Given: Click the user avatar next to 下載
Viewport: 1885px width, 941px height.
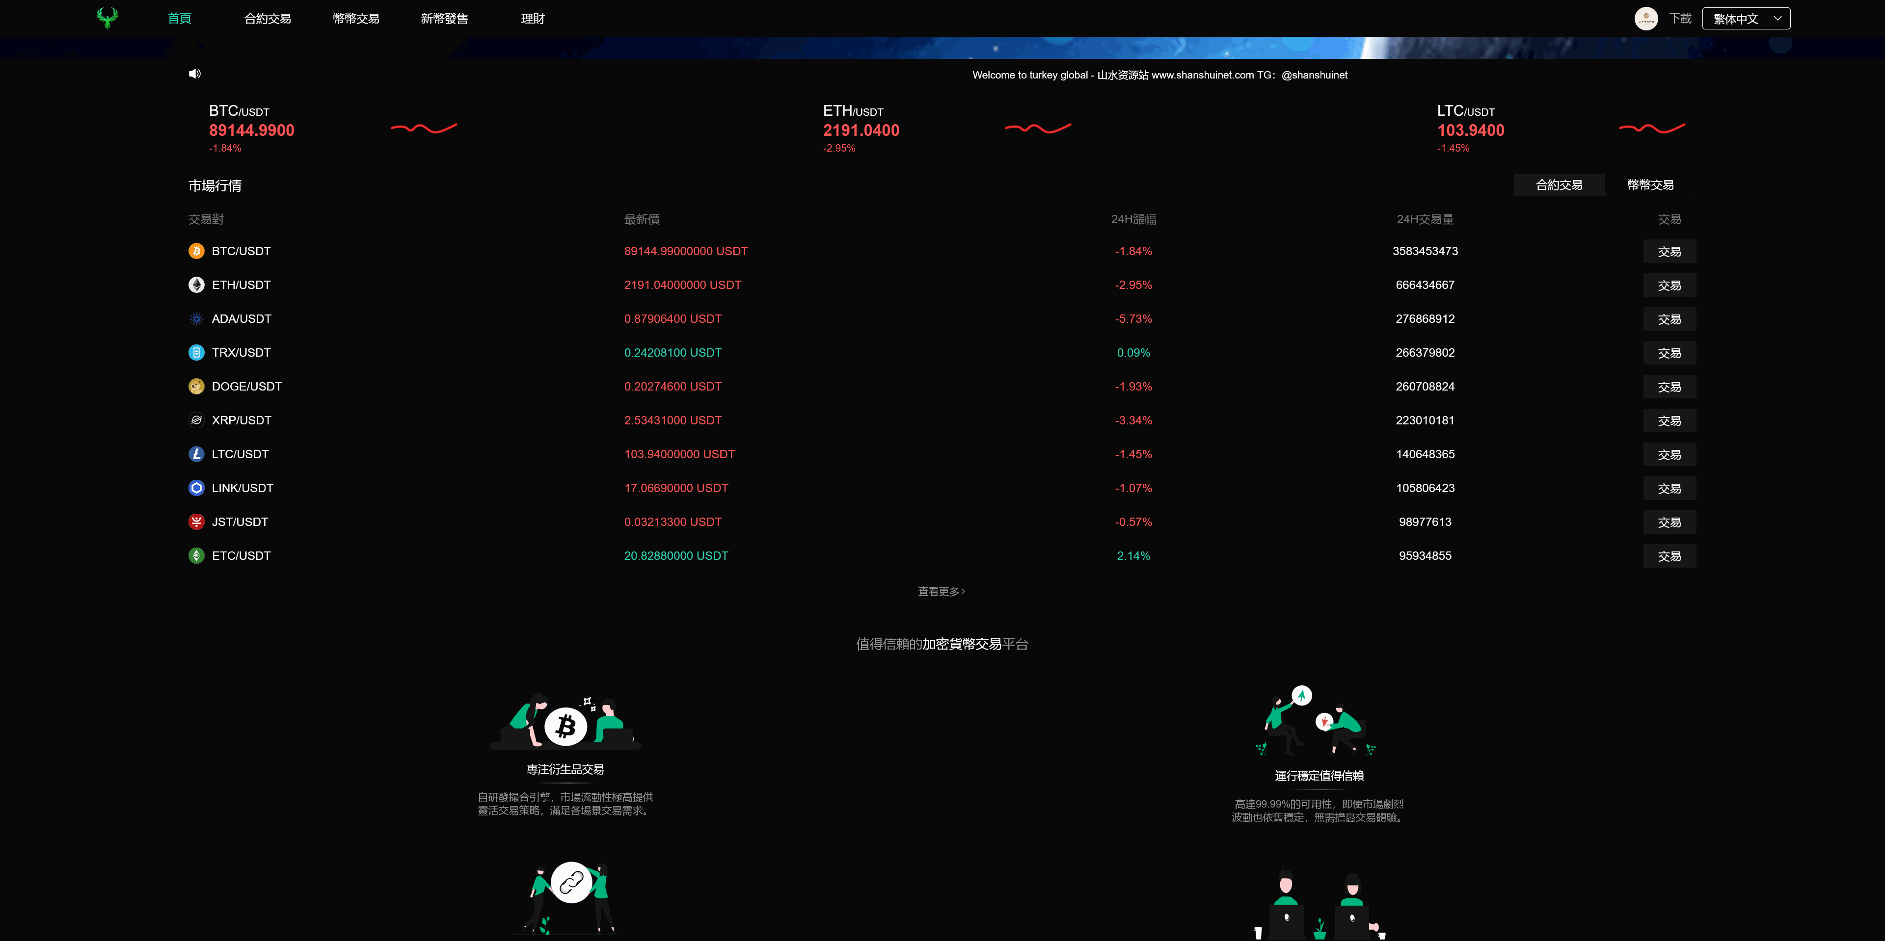Looking at the screenshot, I should pos(1646,18).
